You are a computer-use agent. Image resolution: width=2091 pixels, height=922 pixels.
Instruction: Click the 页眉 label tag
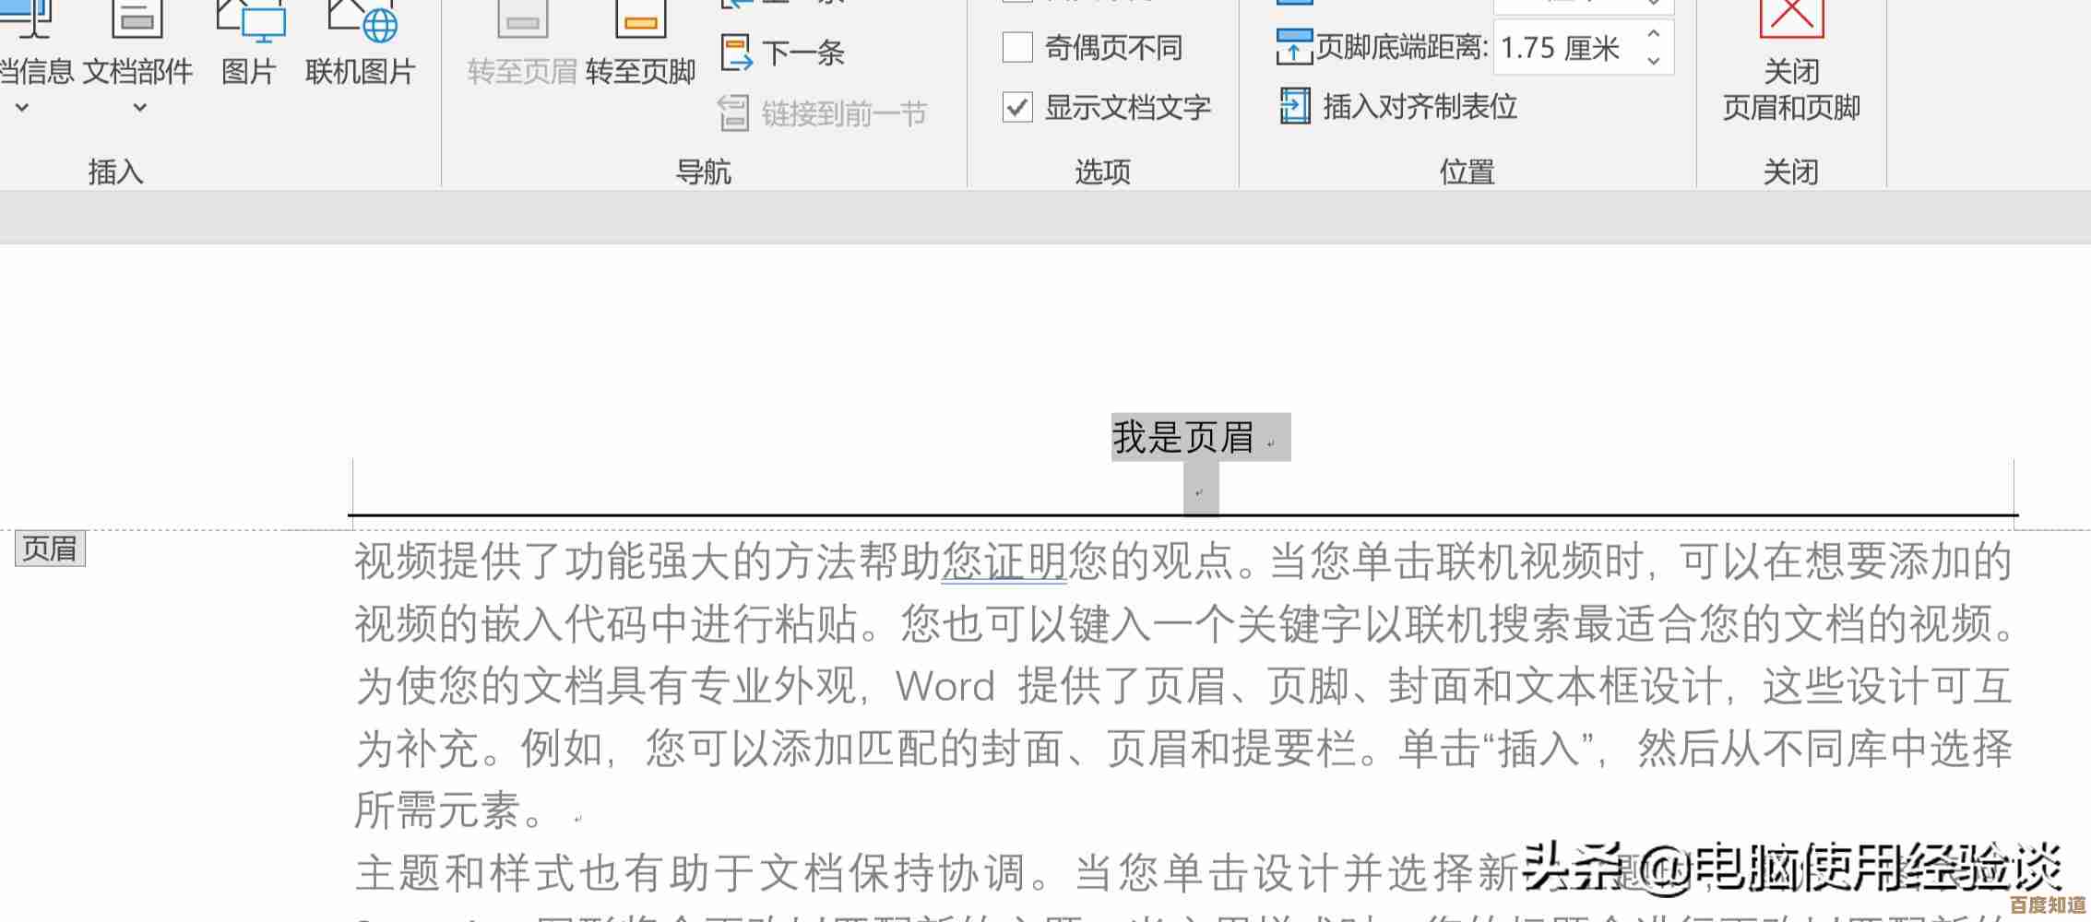[x=50, y=549]
